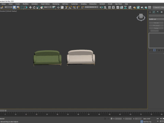Switch to the Motion command panel tab
This screenshot has height=123, width=164.
click(x=162, y=12)
